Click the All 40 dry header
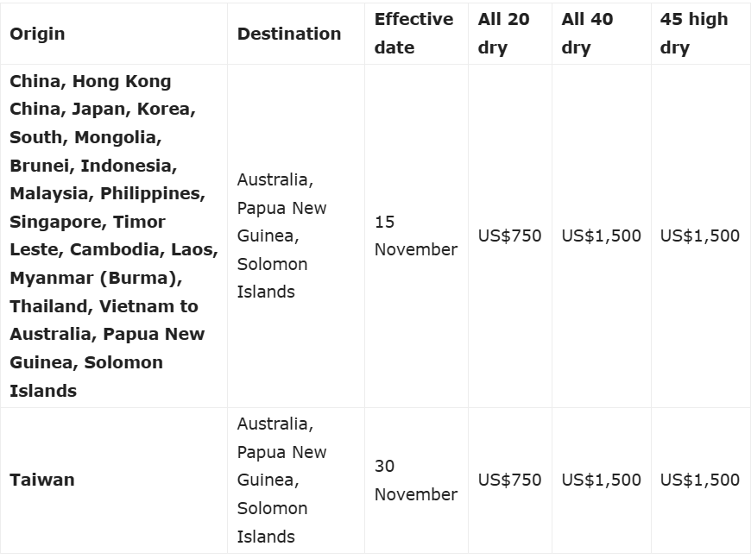This screenshot has width=751, height=559. 587,33
